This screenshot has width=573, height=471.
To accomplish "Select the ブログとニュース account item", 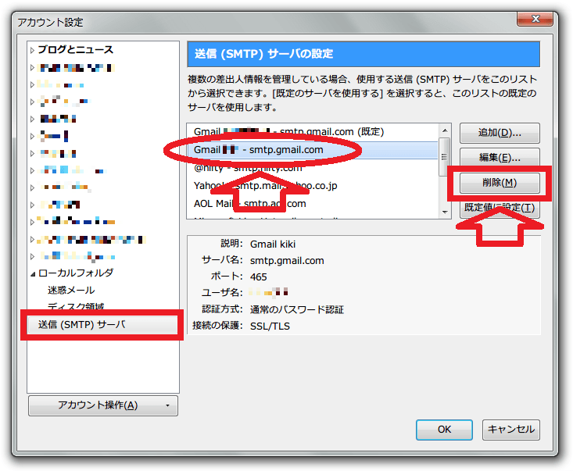I will (76, 50).
